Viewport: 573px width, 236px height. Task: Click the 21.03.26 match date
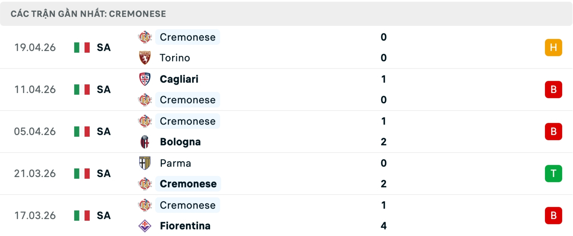click(35, 173)
